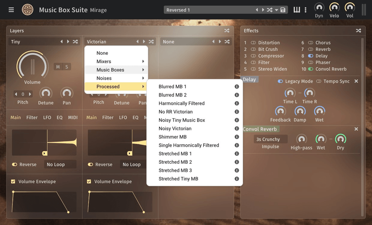Open the three-dot options menu
Viewport: 372px width, 225px height.
(x=306, y=10)
